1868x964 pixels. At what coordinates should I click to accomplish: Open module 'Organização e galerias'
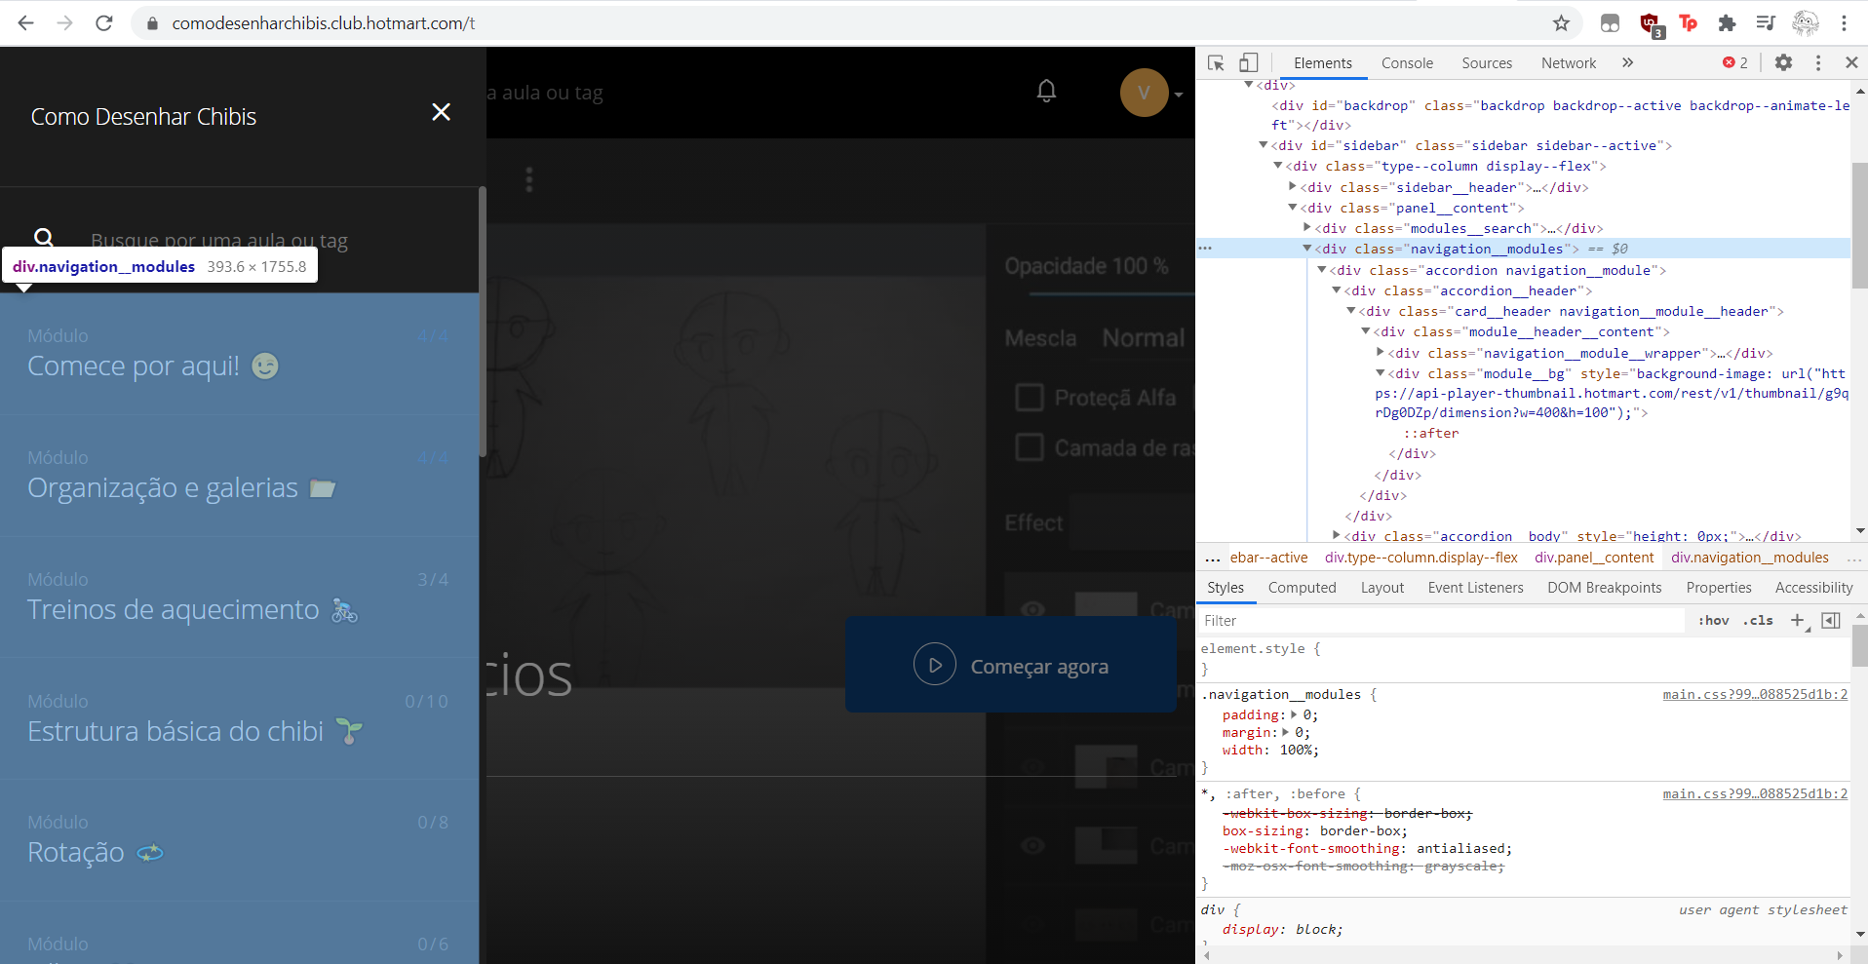click(239, 476)
